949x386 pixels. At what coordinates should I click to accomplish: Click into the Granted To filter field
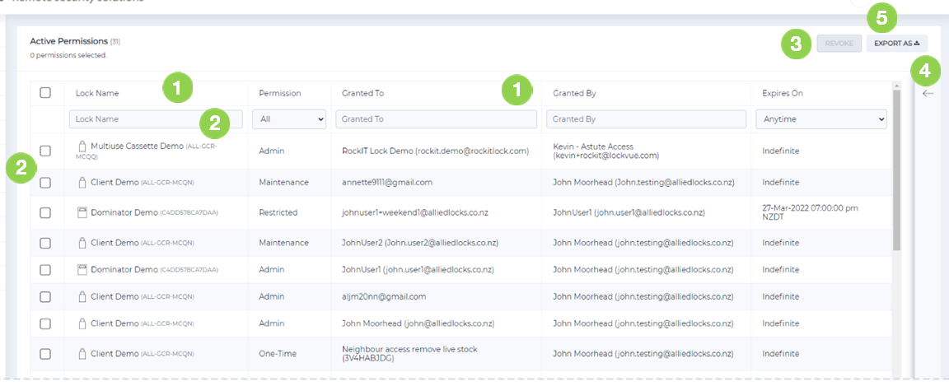pyautogui.click(x=437, y=119)
